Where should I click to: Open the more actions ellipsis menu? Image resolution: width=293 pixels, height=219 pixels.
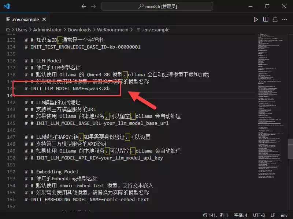285,19
